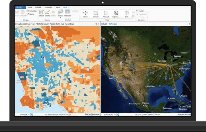206x132 pixels.
Task: Activate the AJ - Routes map view tab
Action: 110,24
